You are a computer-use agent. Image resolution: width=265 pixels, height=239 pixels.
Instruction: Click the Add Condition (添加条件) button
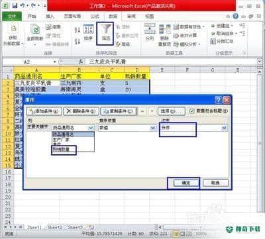point(44,111)
